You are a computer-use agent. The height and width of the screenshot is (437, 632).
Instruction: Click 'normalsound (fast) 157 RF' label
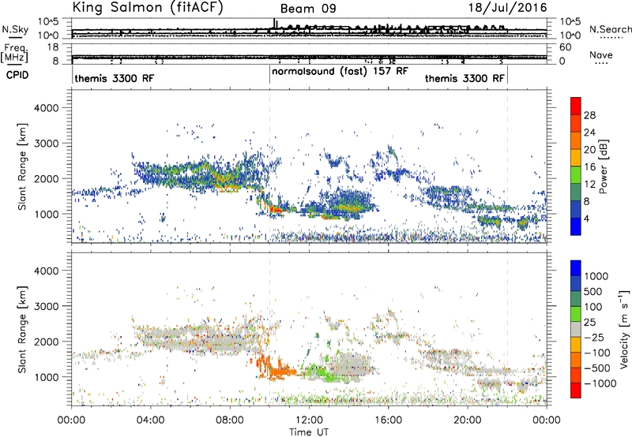tap(340, 72)
